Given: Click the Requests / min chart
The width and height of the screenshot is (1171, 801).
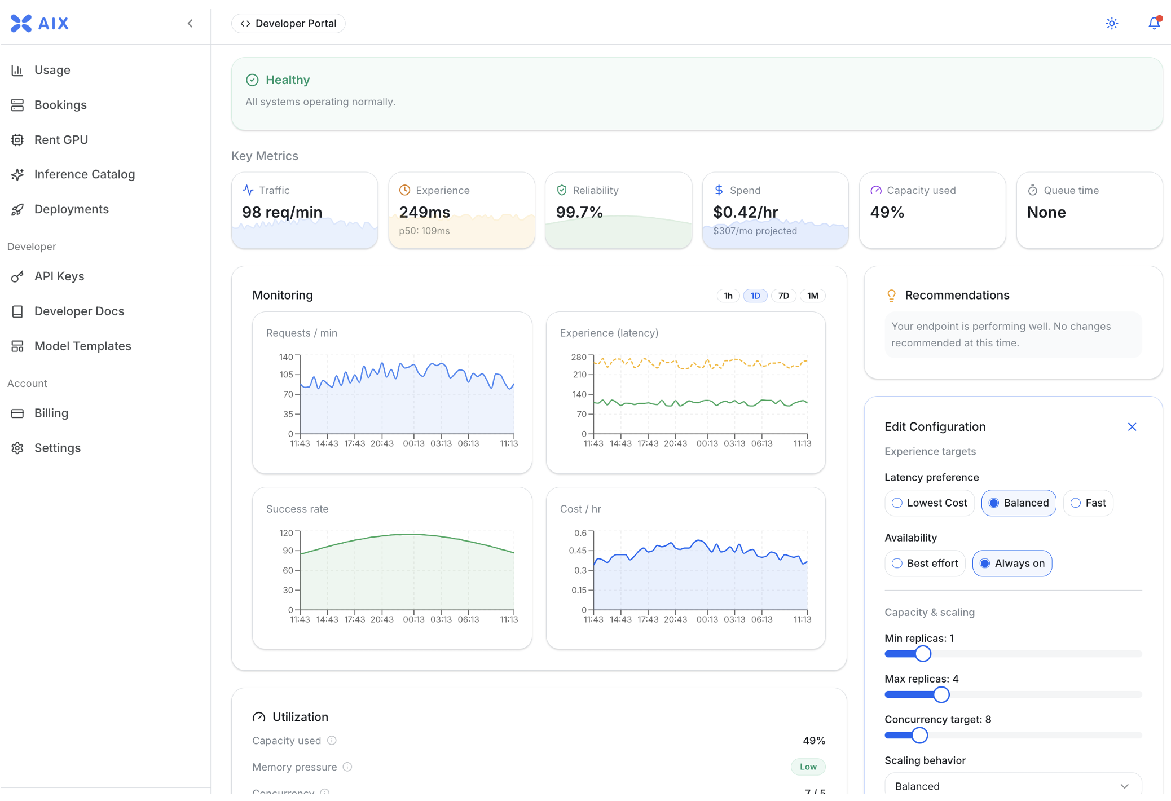Looking at the screenshot, I should click(392, 393).
